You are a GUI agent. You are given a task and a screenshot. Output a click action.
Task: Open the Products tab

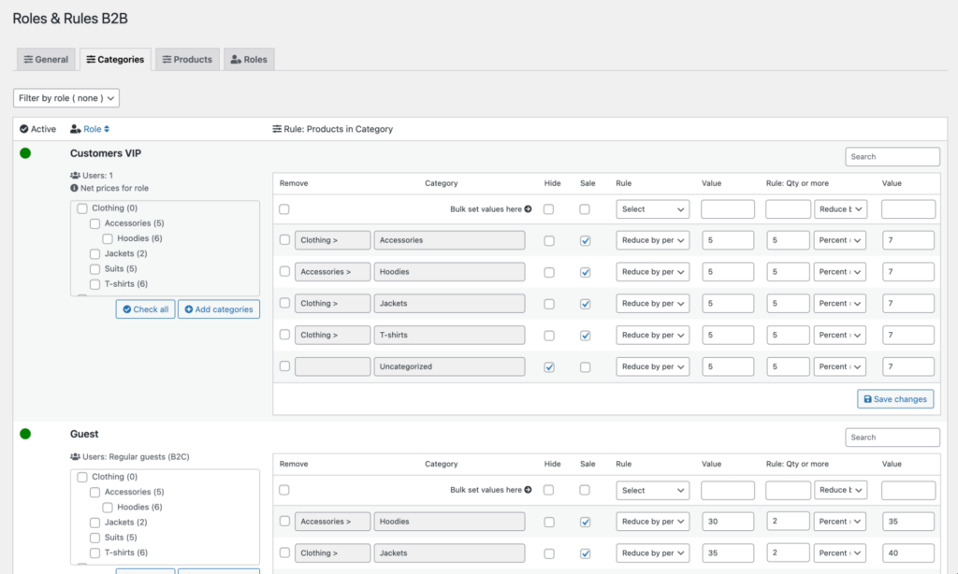tap(187, 59)
